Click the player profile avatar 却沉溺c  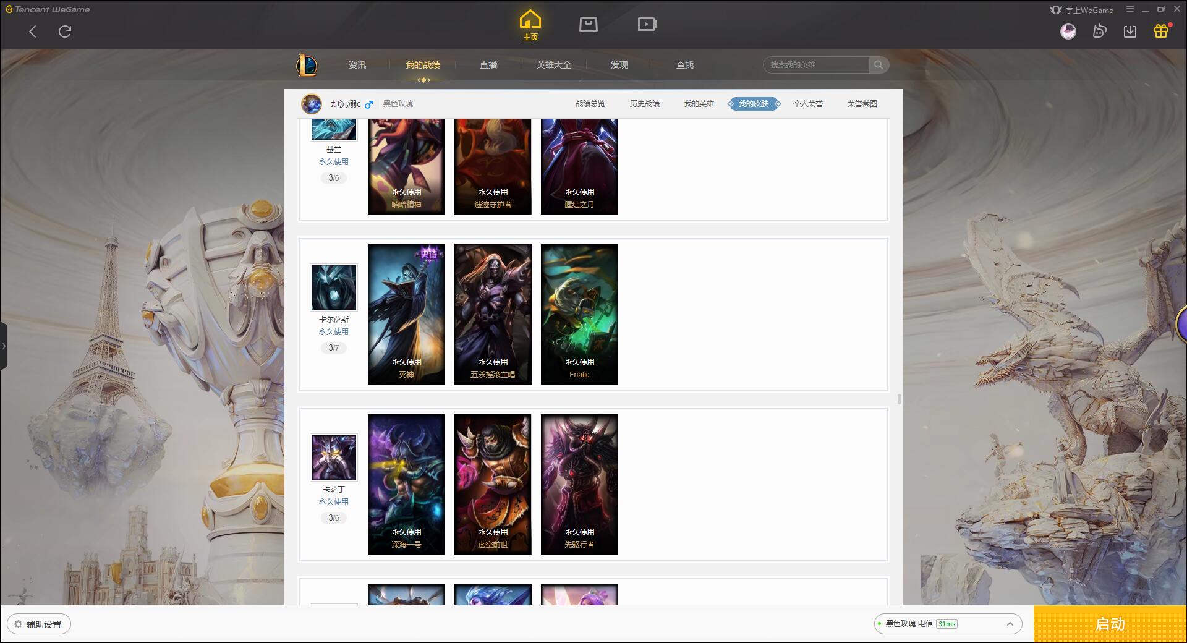pyautogui.click(x=312, y=104)
